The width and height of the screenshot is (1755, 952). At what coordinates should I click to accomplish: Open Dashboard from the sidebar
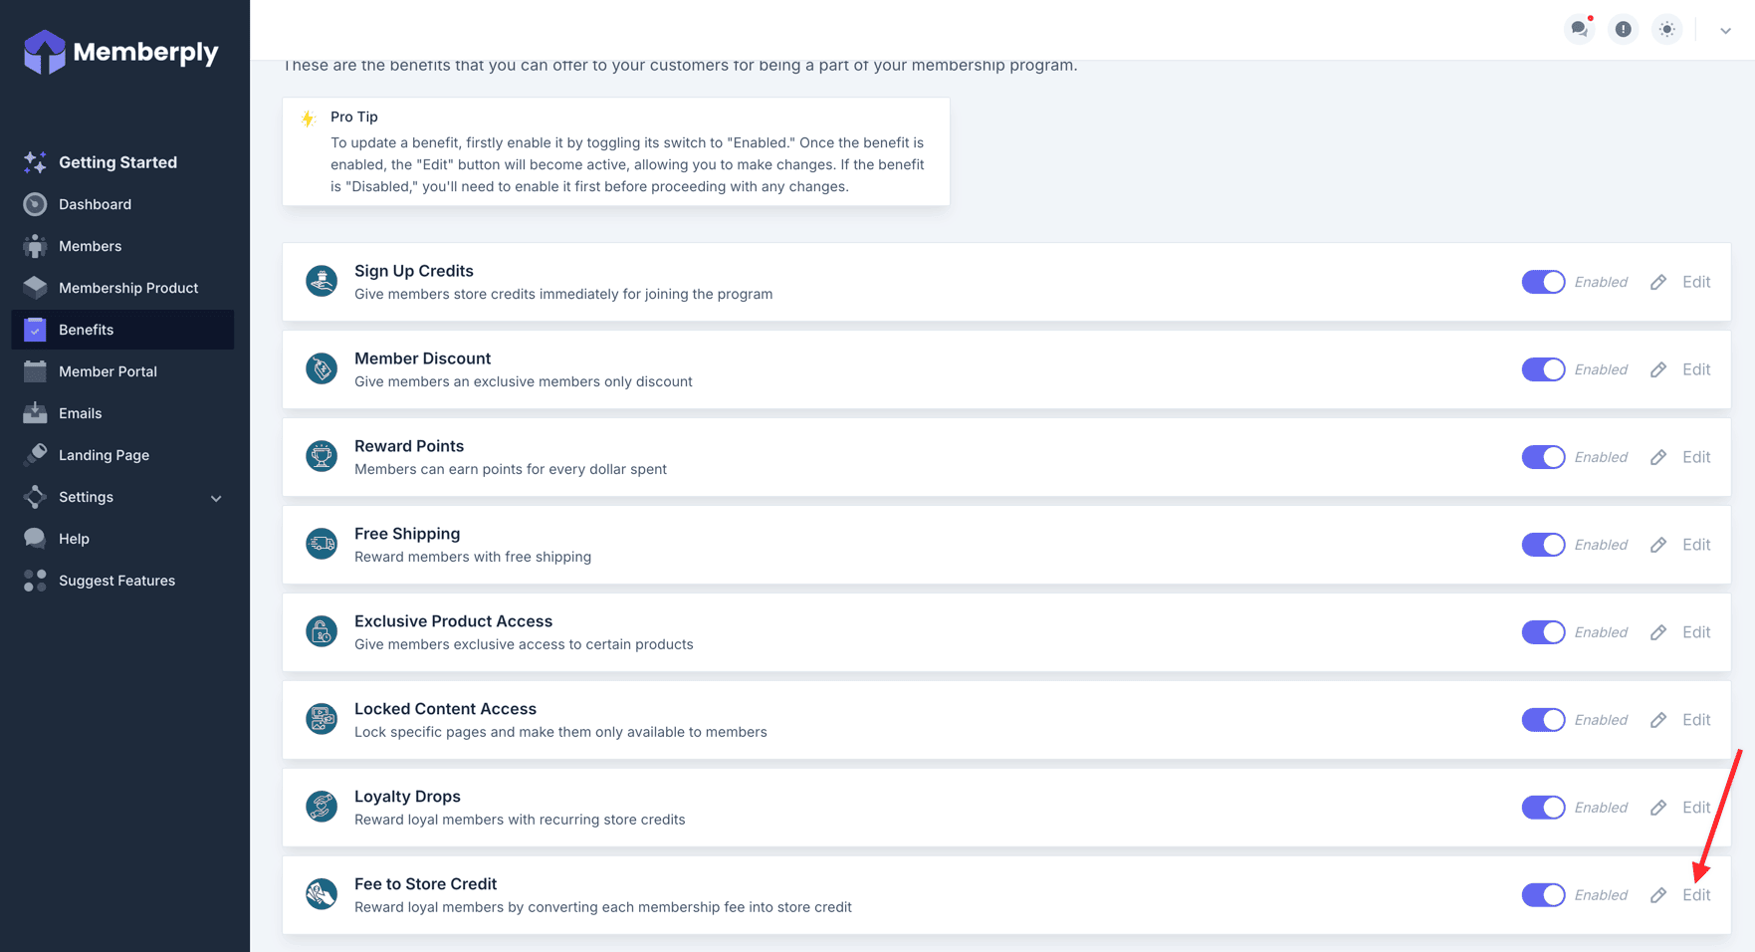[x=95, y=204]
